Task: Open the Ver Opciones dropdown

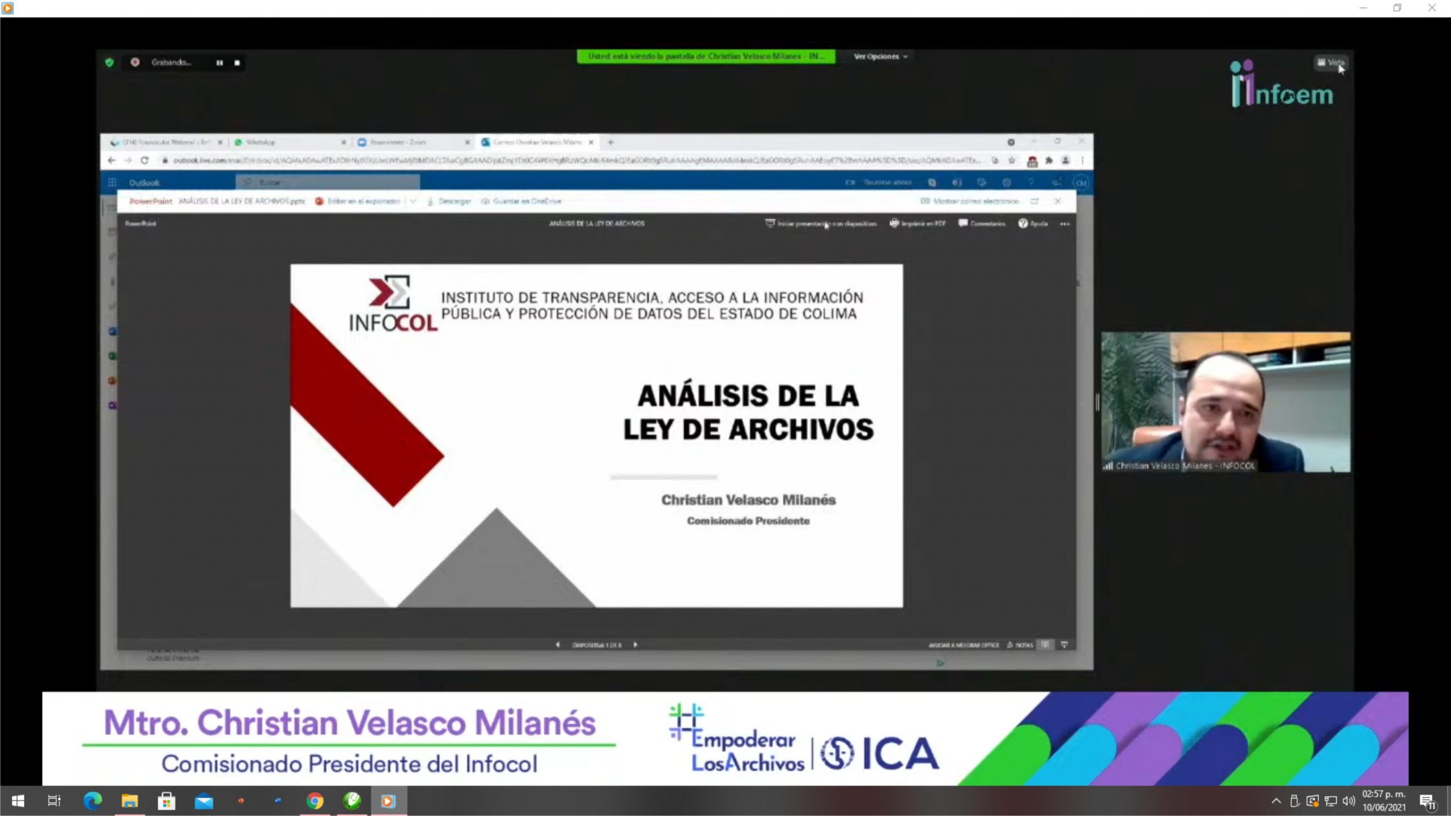Action: (x=880, y=57)
